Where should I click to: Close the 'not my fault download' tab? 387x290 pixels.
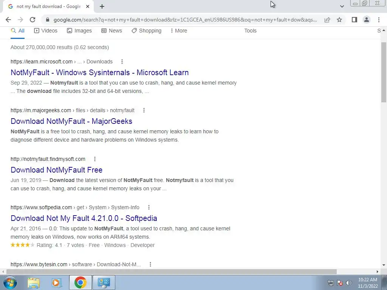tap(88, 7)
